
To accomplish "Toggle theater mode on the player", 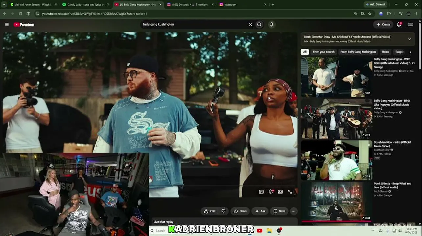I will click(280, 192).
